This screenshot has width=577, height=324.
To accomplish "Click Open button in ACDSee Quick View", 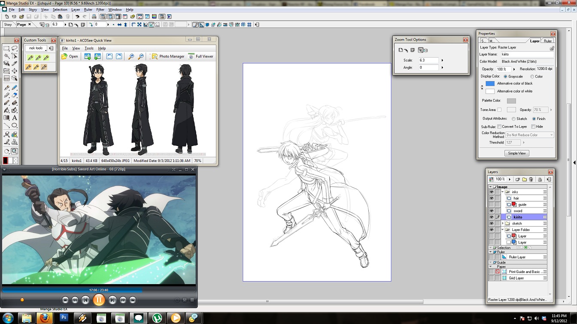I will click(70, 56).
